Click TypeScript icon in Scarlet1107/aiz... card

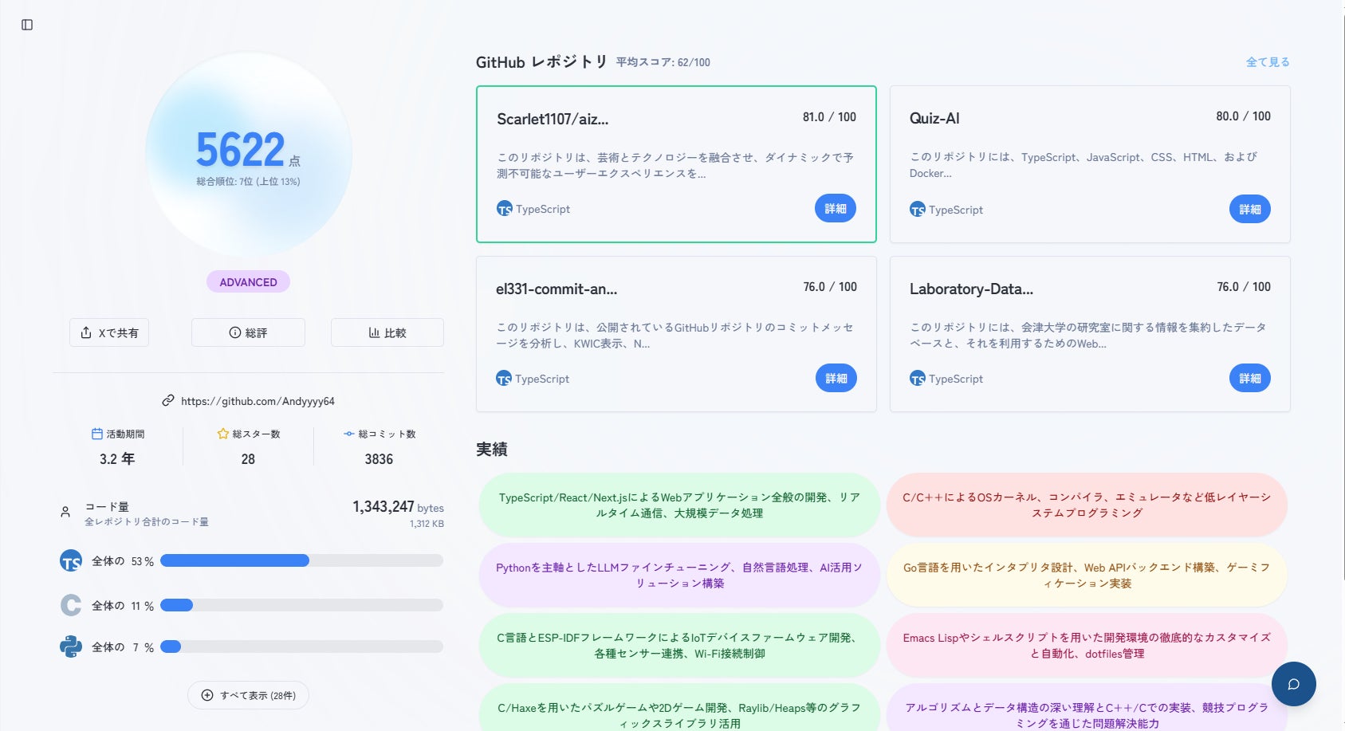coord(505,209)
